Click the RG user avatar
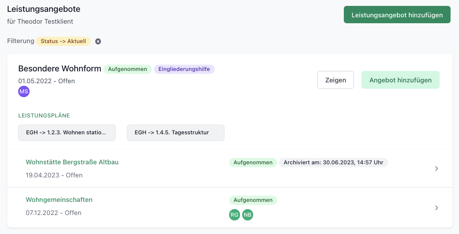Screen dimensions: 459x234 pyautogui.click(x=235, y=215)
